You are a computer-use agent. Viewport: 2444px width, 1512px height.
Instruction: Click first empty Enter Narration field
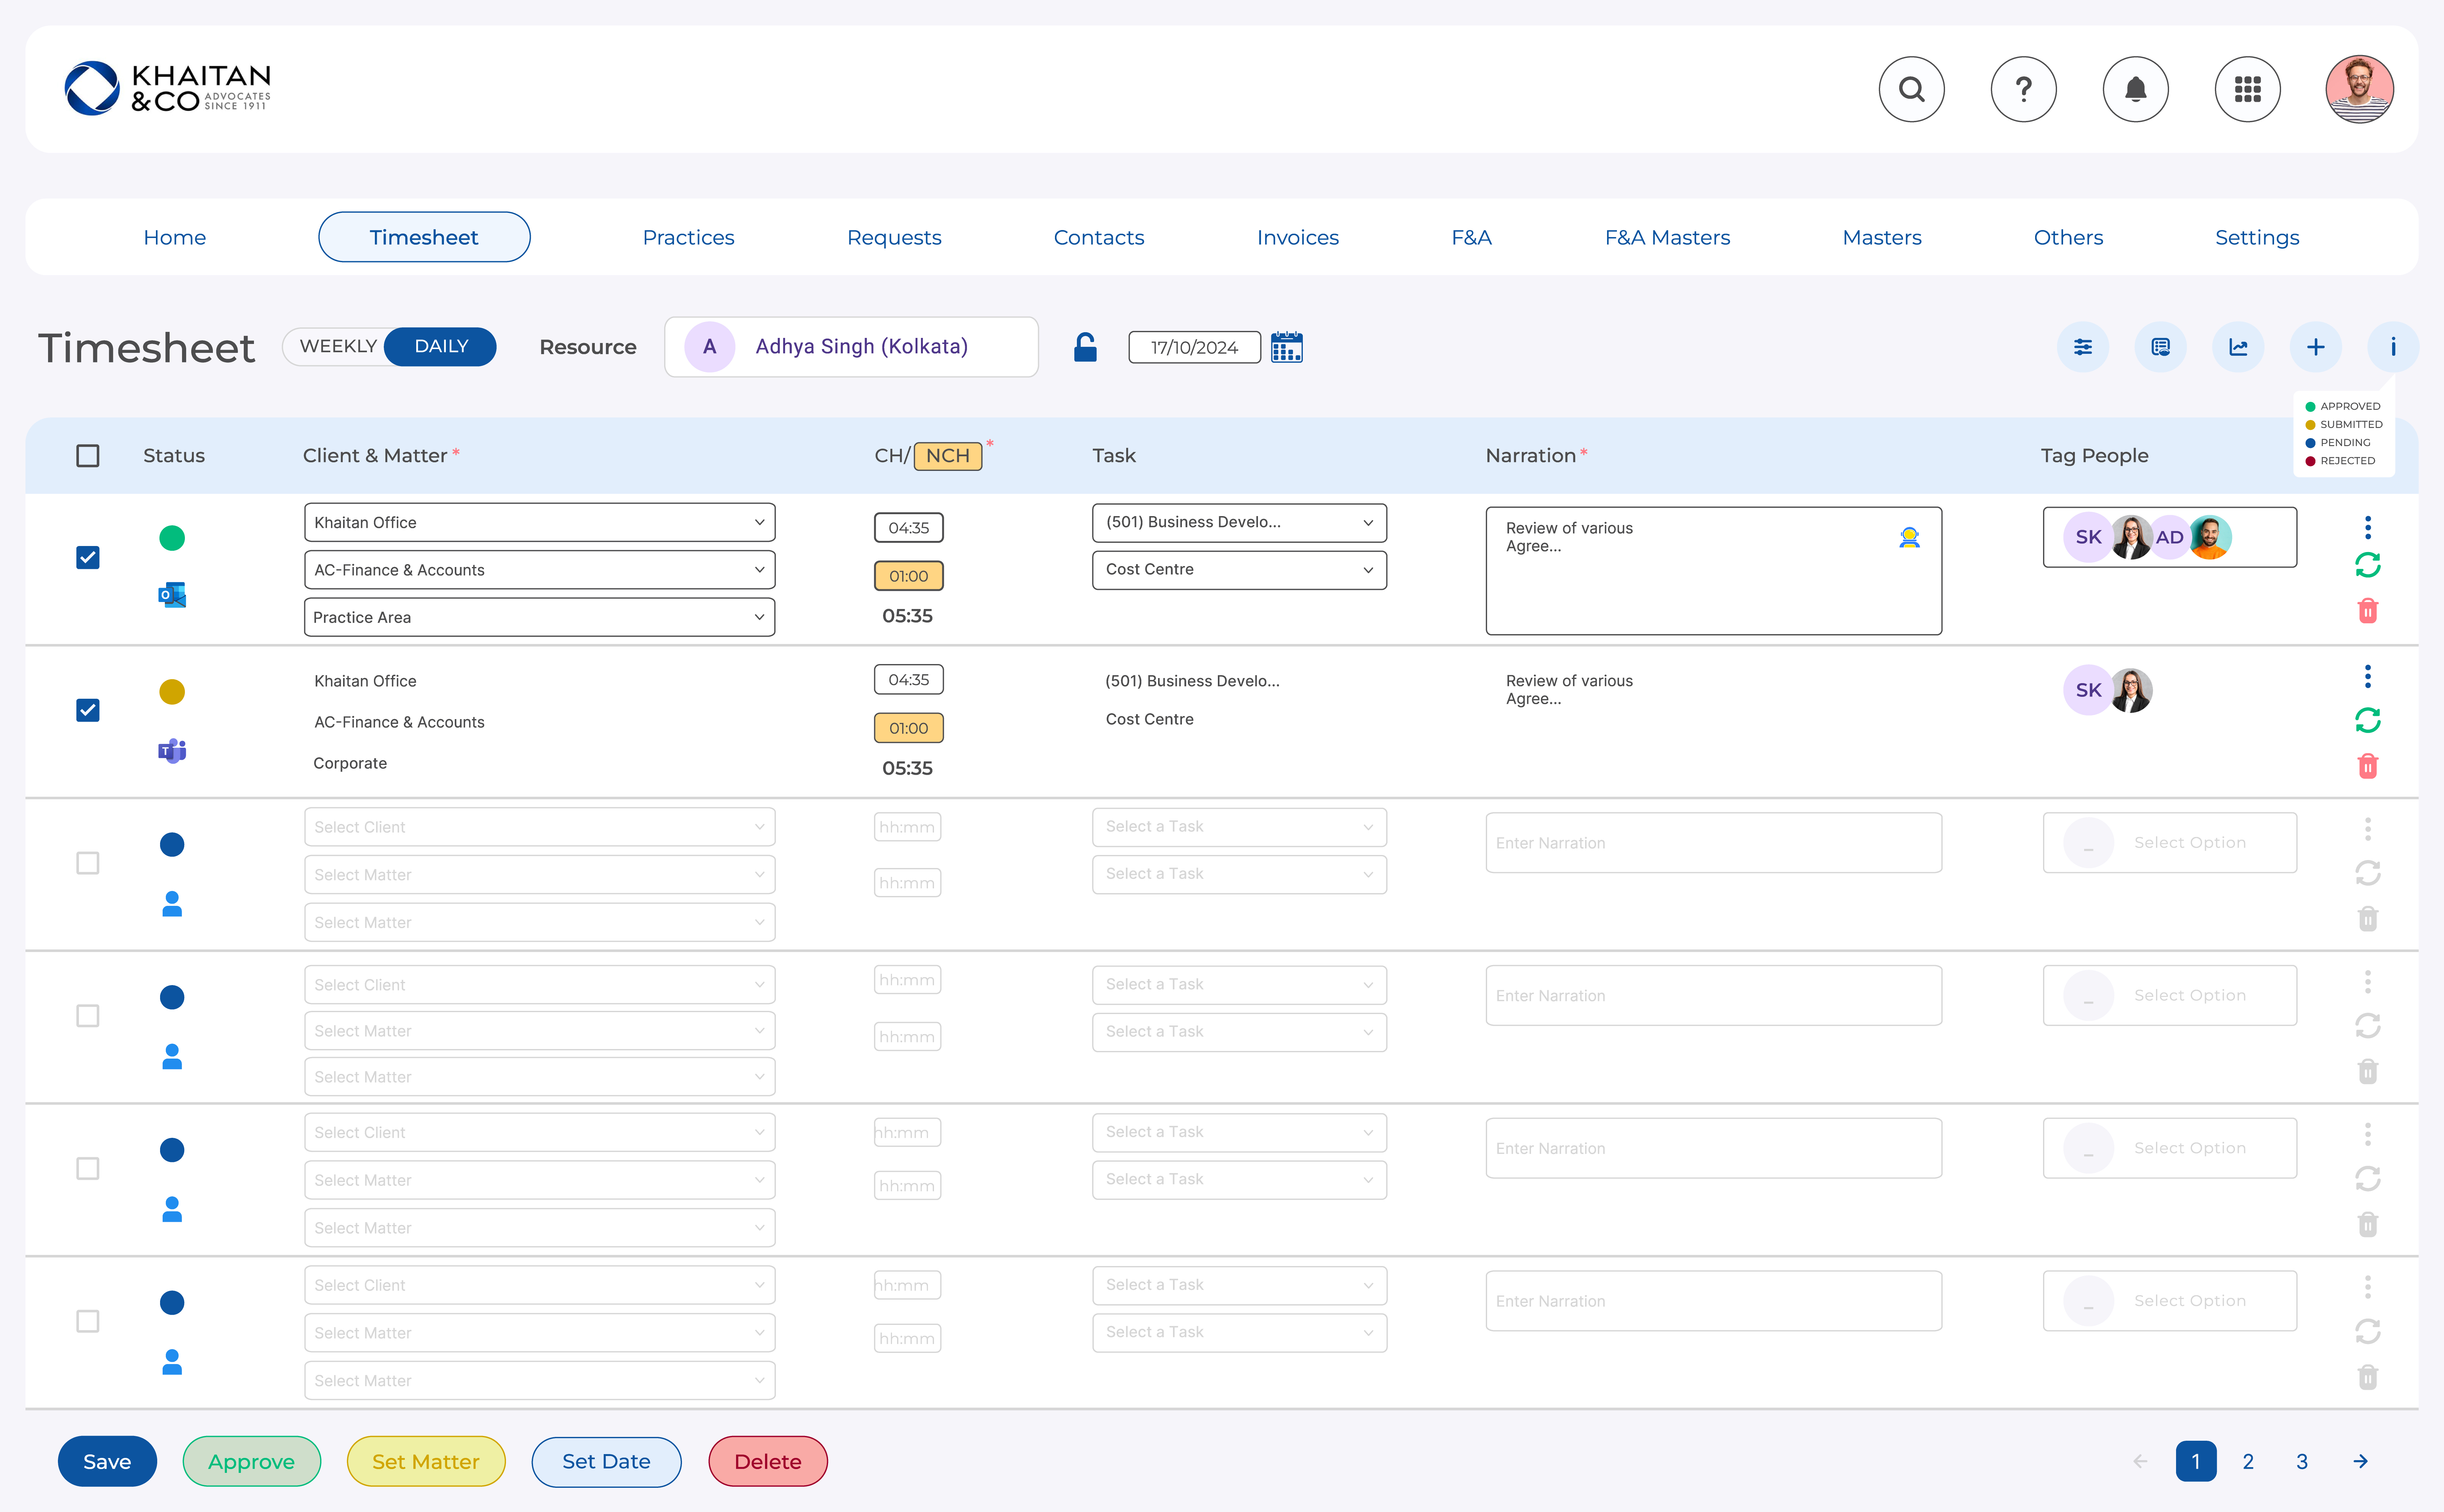(x=1713, y=843)
